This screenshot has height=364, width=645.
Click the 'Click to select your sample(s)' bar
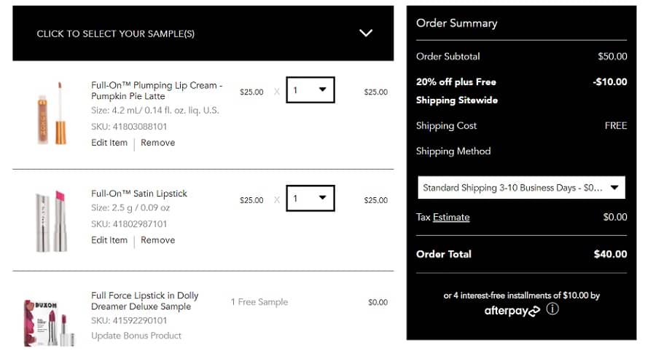coord(115,33)
